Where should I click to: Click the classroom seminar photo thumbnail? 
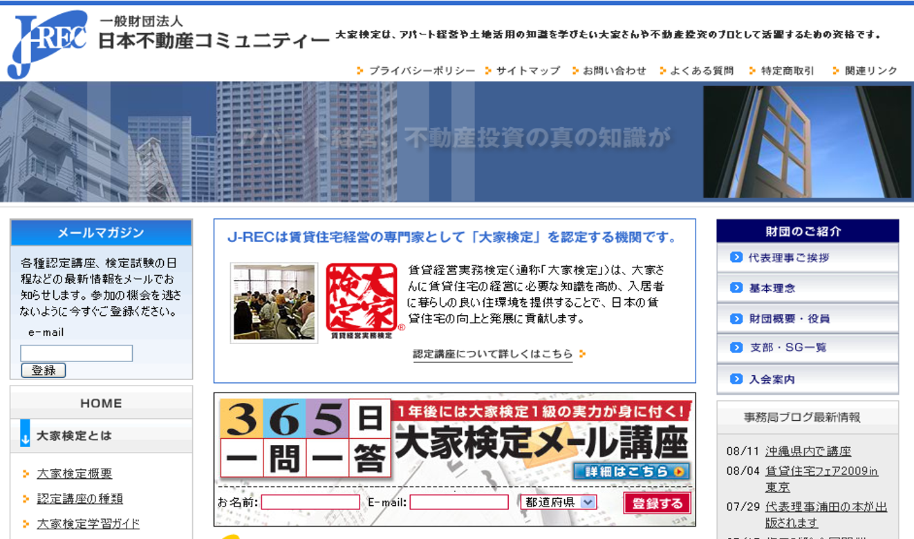[x=274, y=303]
